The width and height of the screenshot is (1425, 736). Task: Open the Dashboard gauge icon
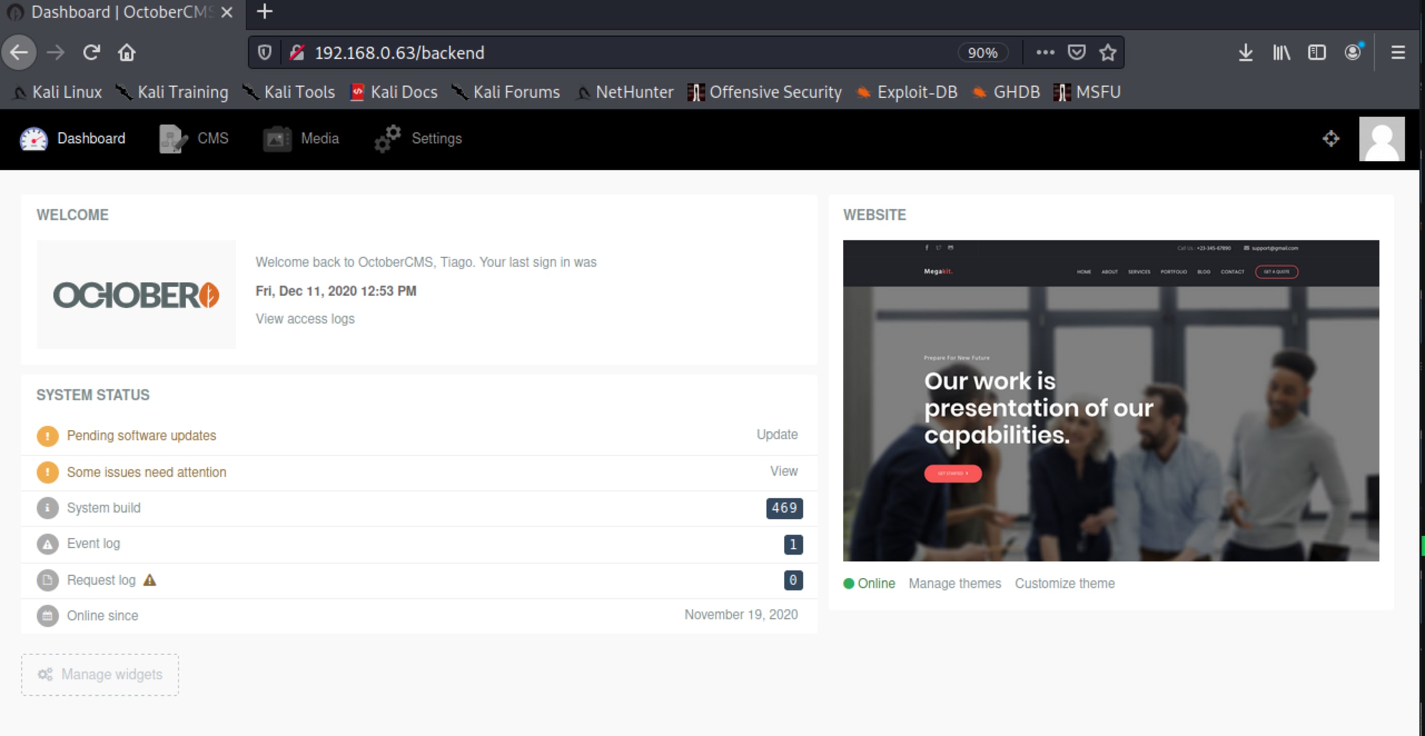pos(34,138)
